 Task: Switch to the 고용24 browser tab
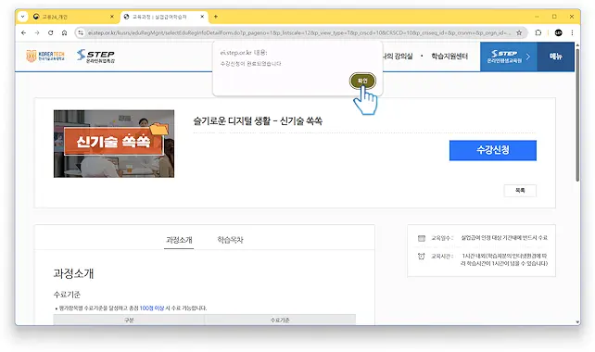[73, 17]
